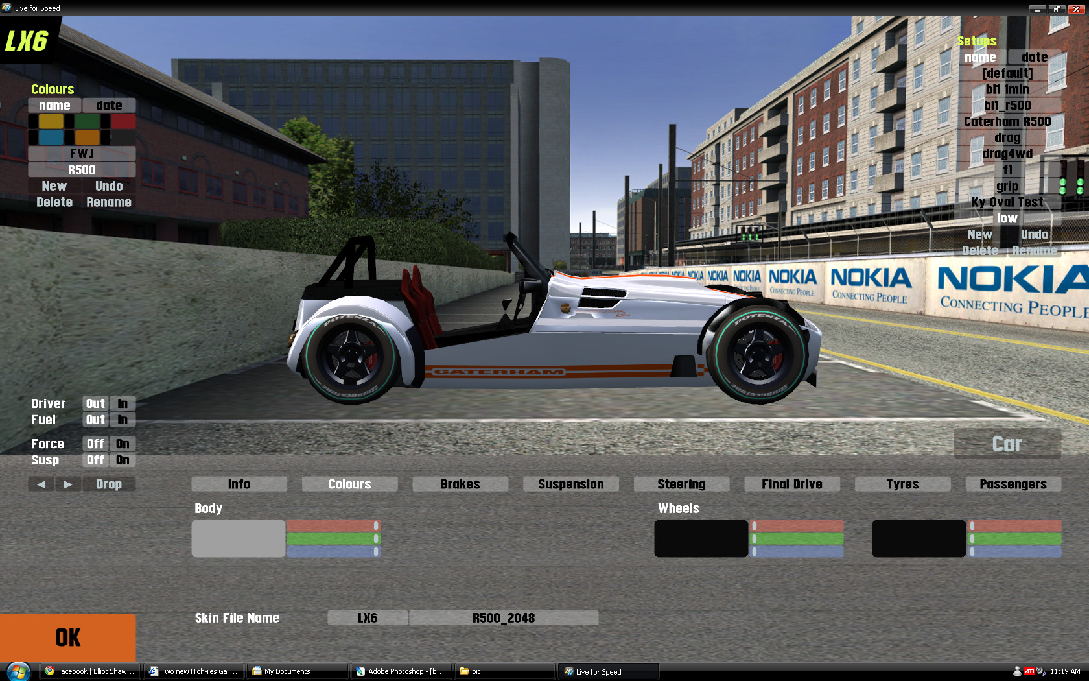Click Undo in the Colours panel

109,186
